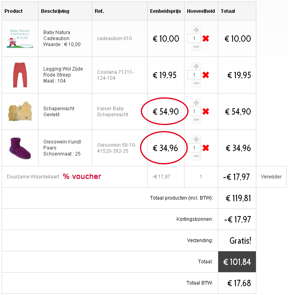Open the Baby Natura Cadeaubon product image
The height and width of the screenshot is (295, 288).
20,37
